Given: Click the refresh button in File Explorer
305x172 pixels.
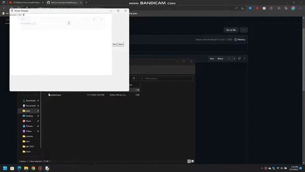Looking at the screenshot, I should (134, 78).
